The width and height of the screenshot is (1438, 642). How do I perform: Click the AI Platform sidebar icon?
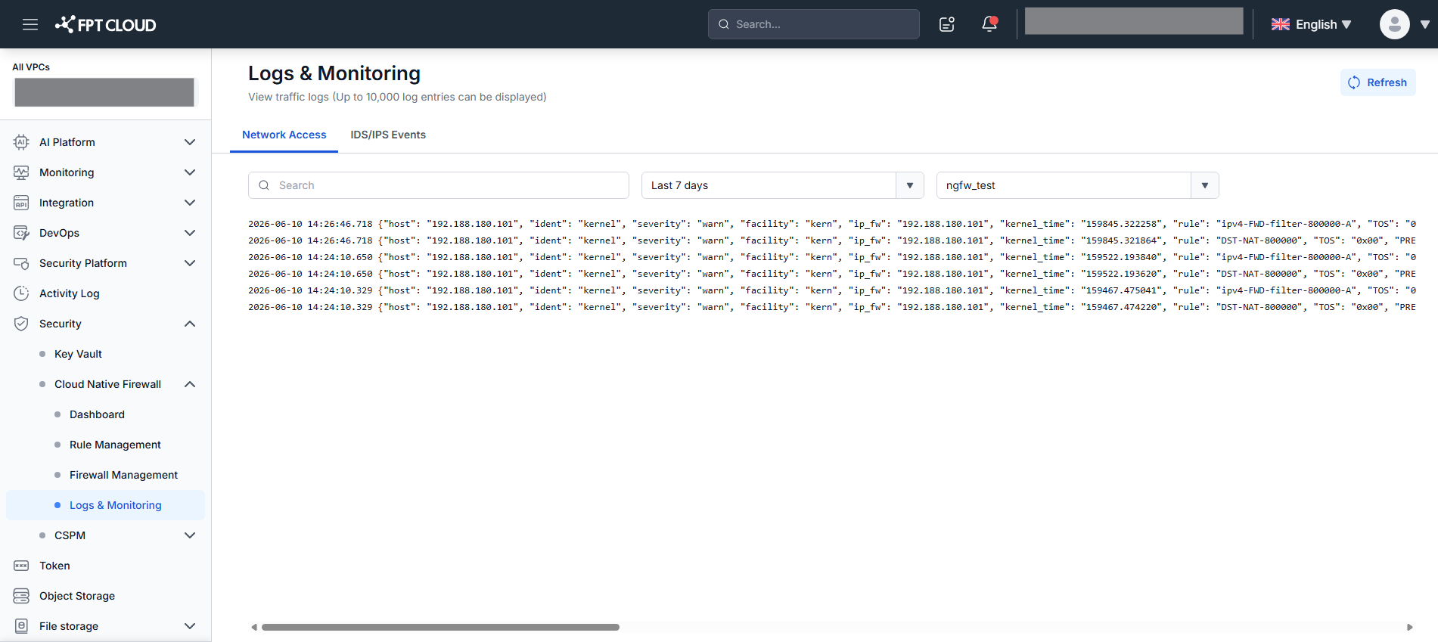tap(21, 142)
